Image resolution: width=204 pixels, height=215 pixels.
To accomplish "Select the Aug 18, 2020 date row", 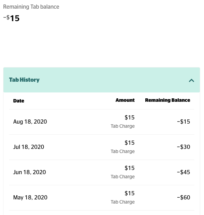I will tap(102, 122).
